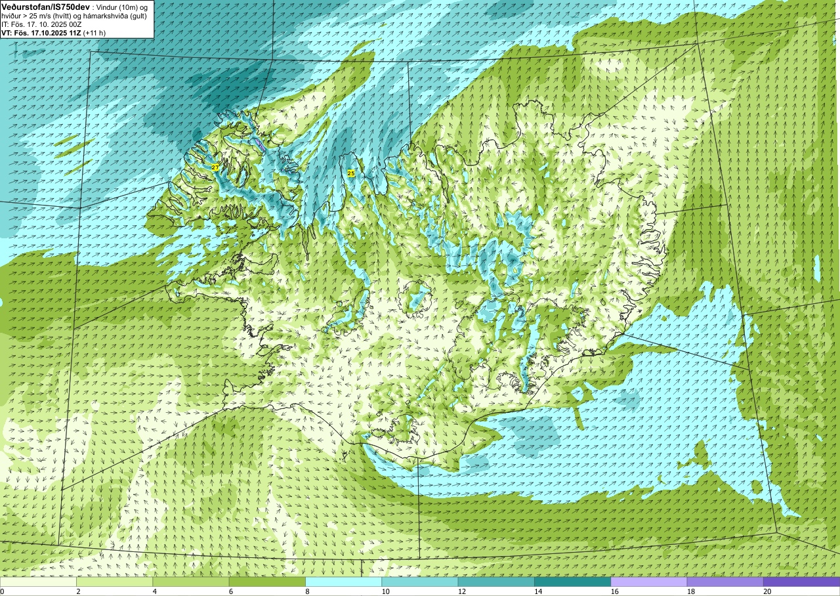Click the 'hviður > 25 m/s' description line
This screenshot has height=596, width=840.
tap(74, 15)
